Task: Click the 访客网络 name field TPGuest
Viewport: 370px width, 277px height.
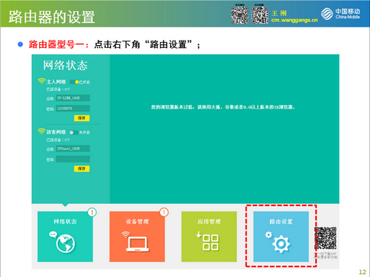Action: 73,148
